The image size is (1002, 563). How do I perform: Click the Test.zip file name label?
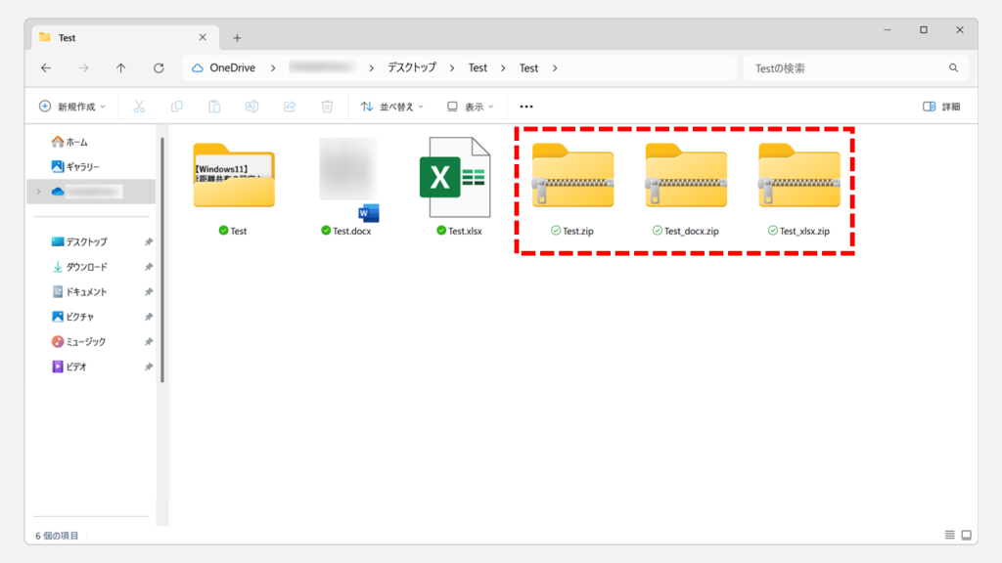pyautogui.click(x=578, y=231)
